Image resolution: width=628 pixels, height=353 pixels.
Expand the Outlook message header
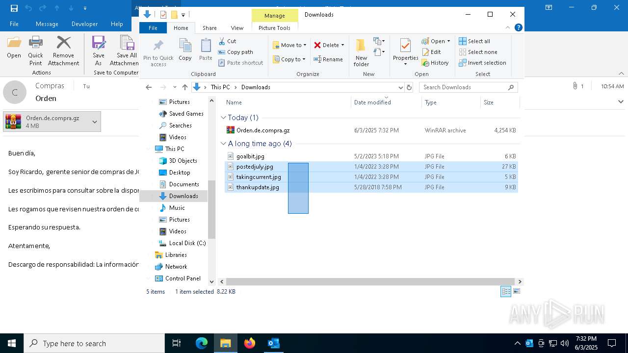point(621,101)
